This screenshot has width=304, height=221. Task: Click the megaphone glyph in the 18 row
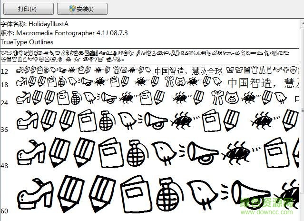(x=87, y=81)
